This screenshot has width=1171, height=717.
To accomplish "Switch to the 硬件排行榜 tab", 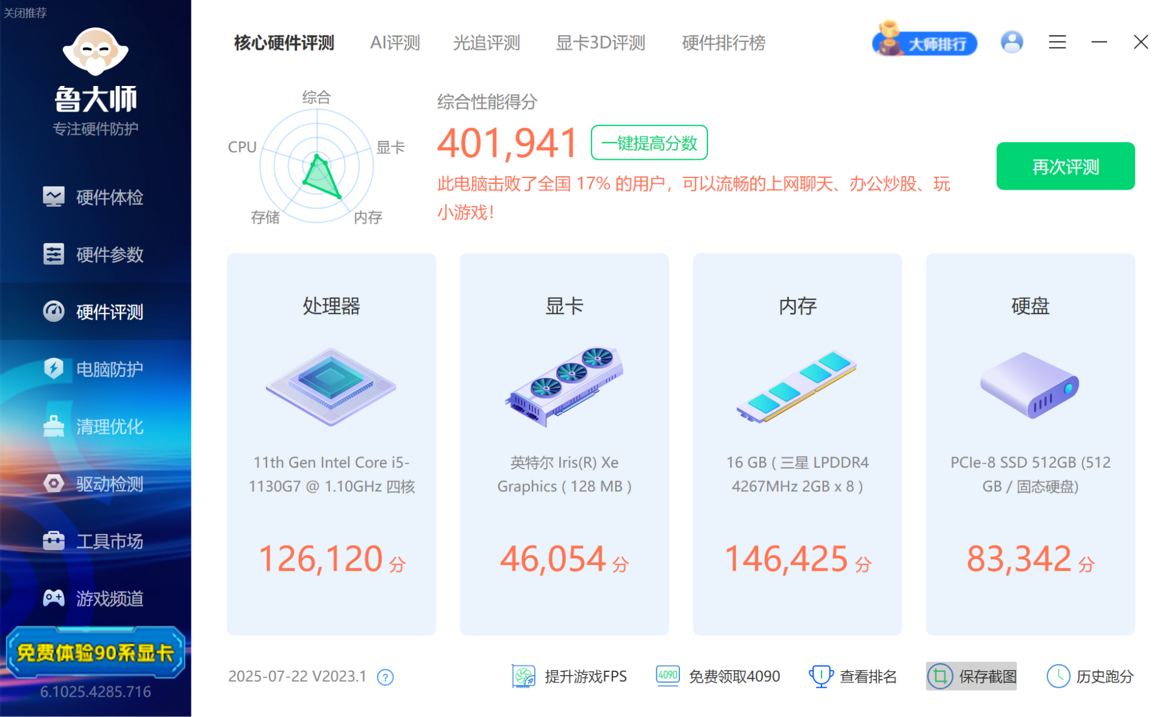I will (x=724, y=43).
